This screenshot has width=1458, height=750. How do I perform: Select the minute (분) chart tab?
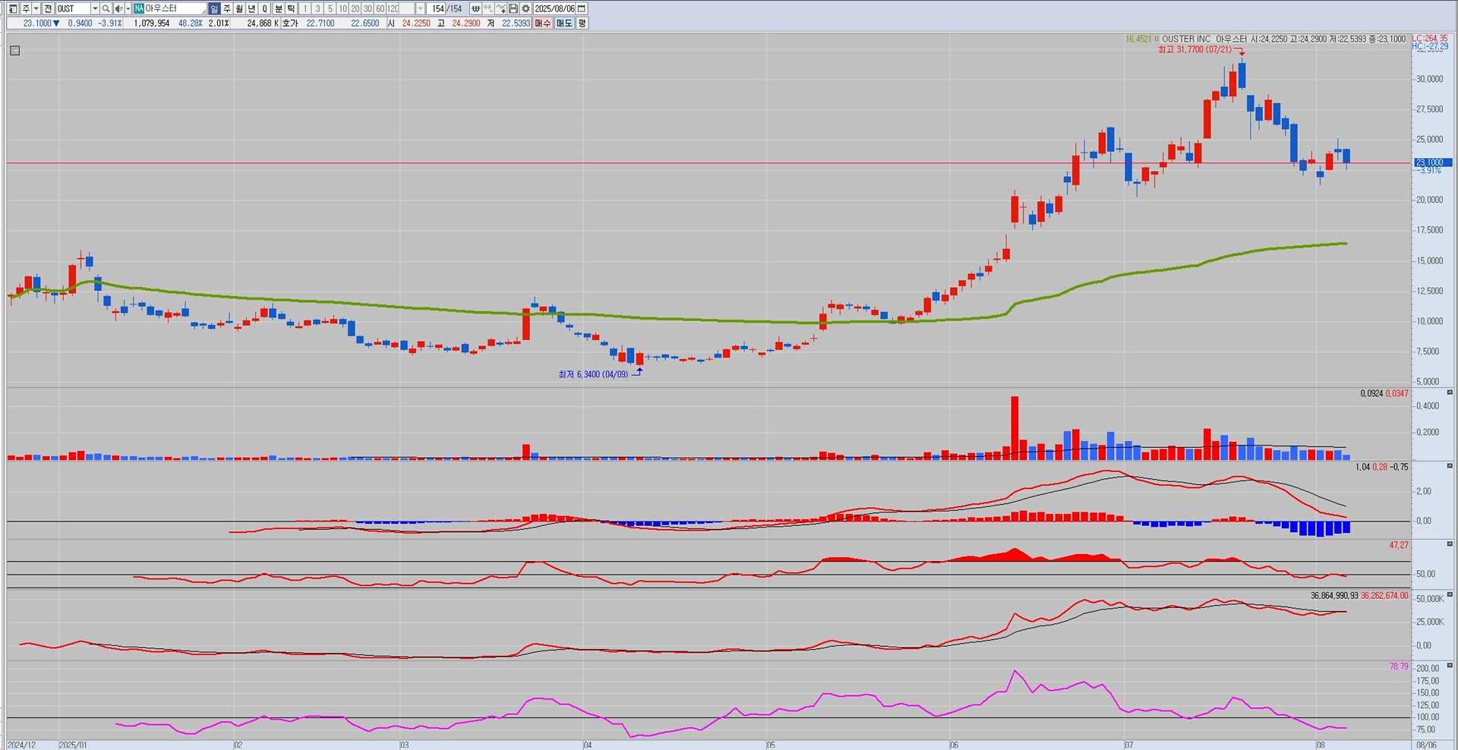pos(279,8)
